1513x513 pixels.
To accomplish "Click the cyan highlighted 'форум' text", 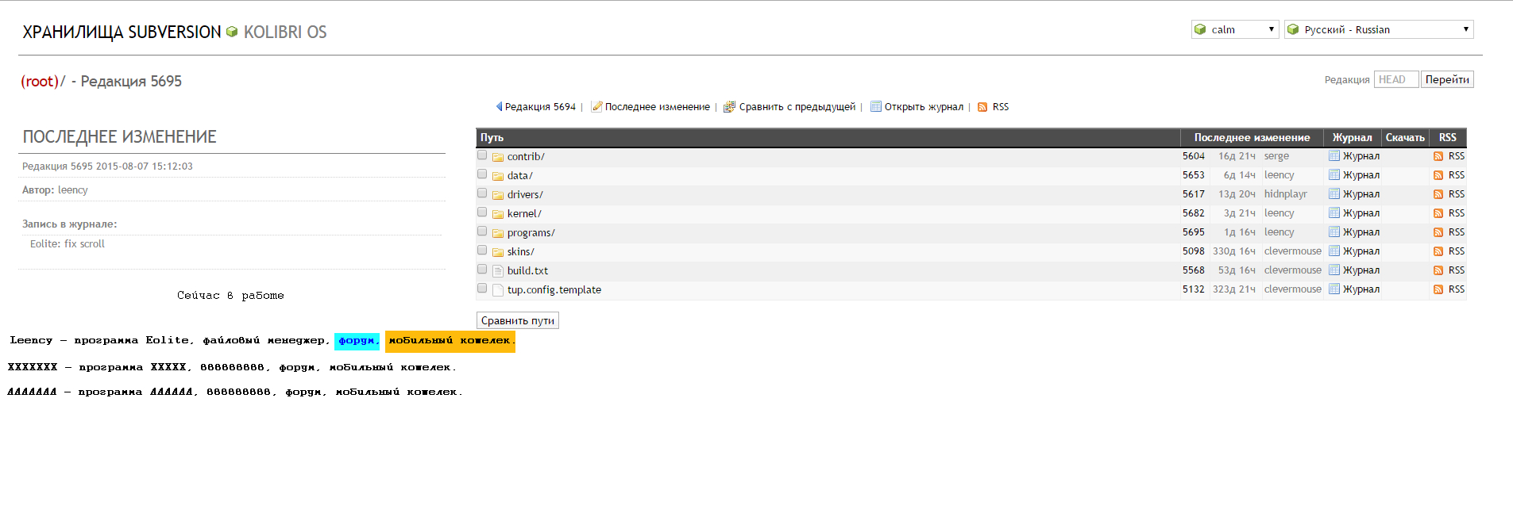I will [357, 341].
